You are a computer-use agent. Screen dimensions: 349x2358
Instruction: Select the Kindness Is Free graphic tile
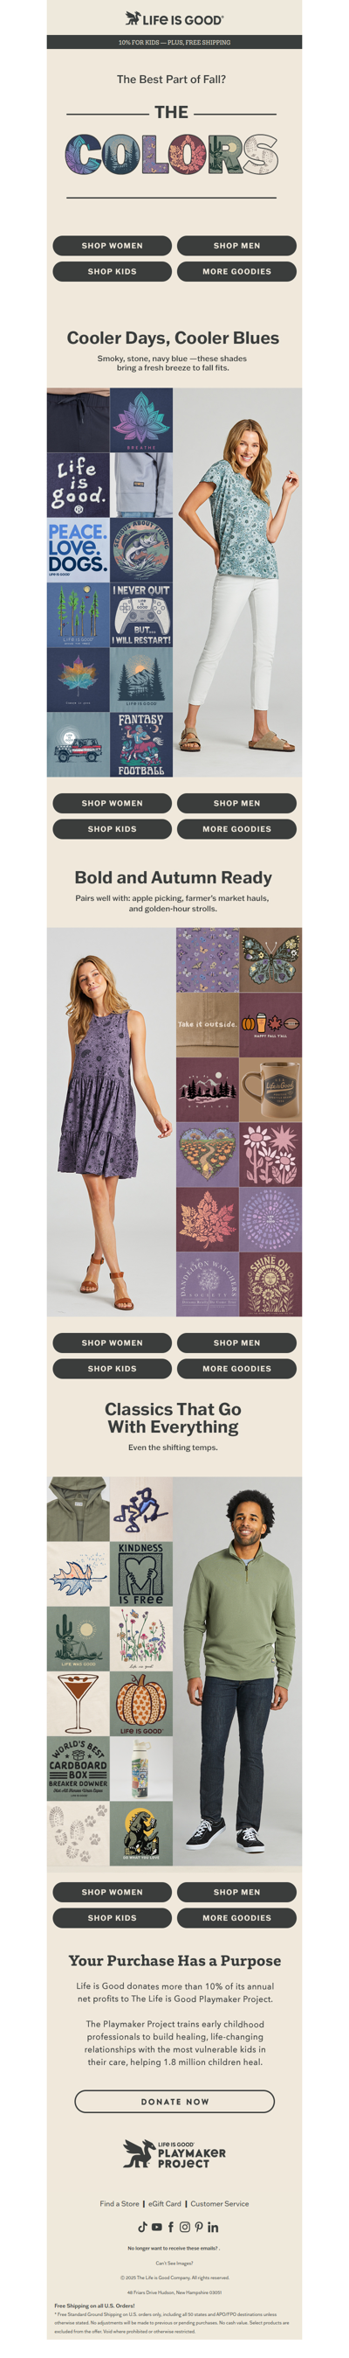point(140,1573)
